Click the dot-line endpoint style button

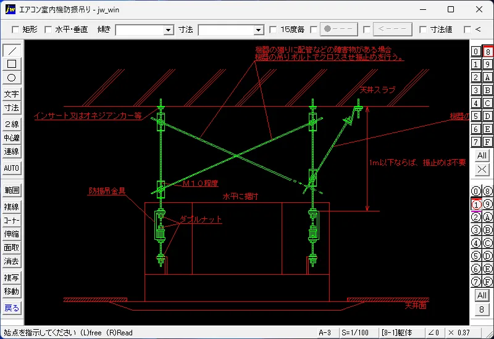pyautogui.click(x=338, y=29)
